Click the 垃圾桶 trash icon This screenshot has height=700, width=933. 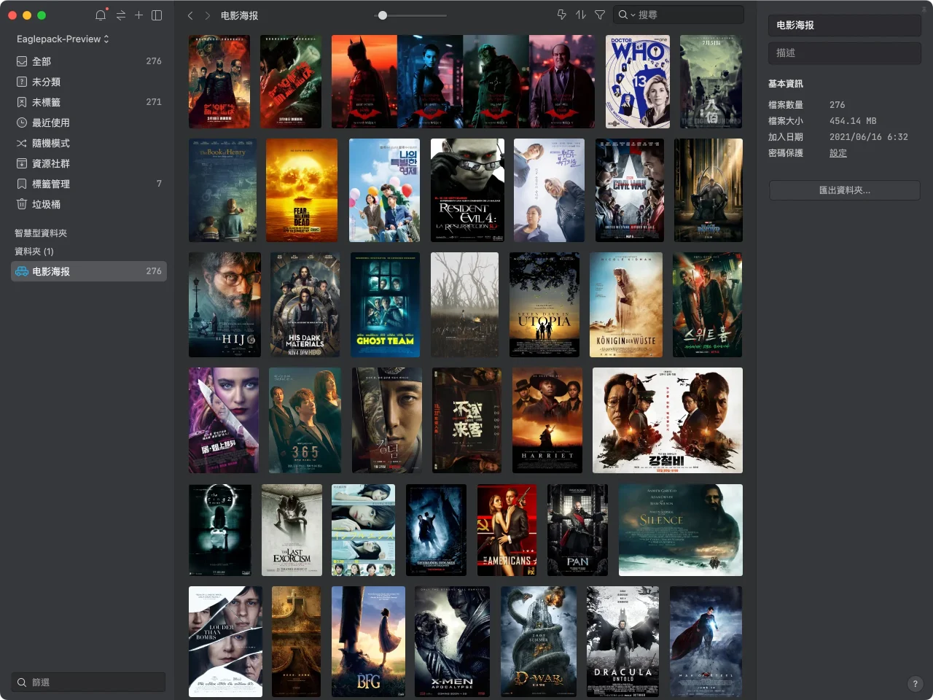[x=22, y=204]
